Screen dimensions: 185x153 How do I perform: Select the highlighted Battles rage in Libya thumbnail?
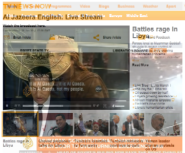(x=20, y=124)
